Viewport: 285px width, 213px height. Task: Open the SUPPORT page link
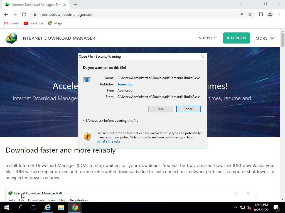coord(208,38)
